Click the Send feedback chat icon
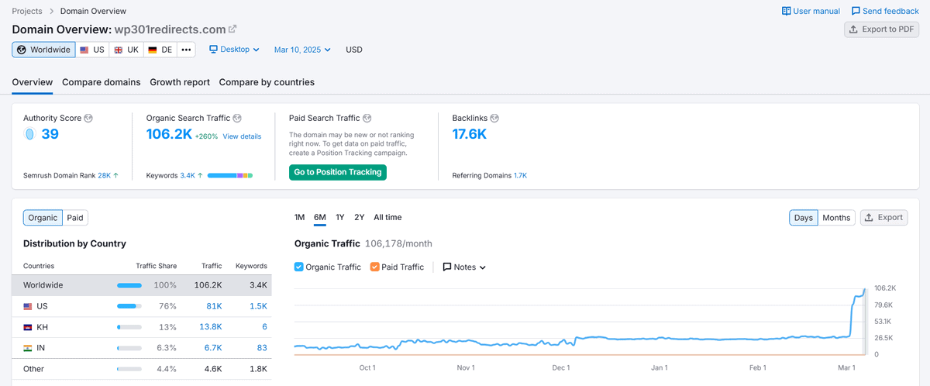This screenshot has height=386, width=930. pyautogui.click(x=856, y=11)
